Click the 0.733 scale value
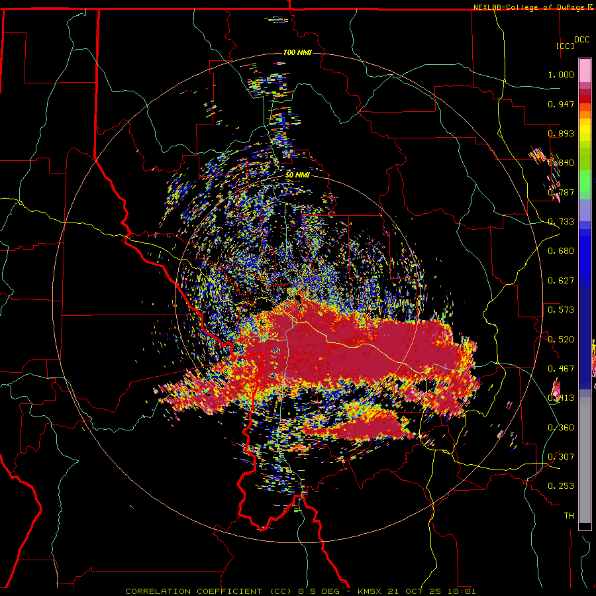The height and width of the screenshot is (596, 596). pos(561,222)
